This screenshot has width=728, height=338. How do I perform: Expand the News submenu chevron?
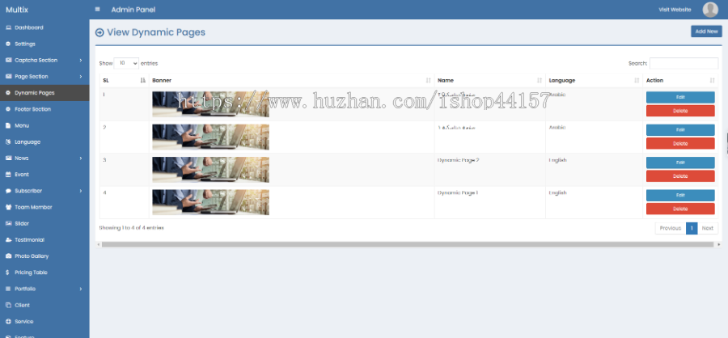click(x=81, y=158)
